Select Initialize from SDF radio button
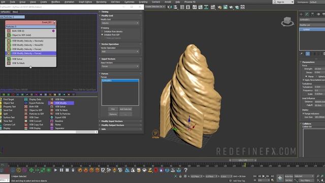The image size is (325, 183). click(x=103, y=35)
